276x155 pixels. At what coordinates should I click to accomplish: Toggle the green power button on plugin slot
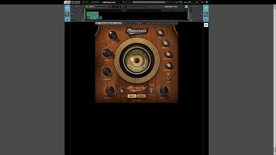click(x=88, y=14)
